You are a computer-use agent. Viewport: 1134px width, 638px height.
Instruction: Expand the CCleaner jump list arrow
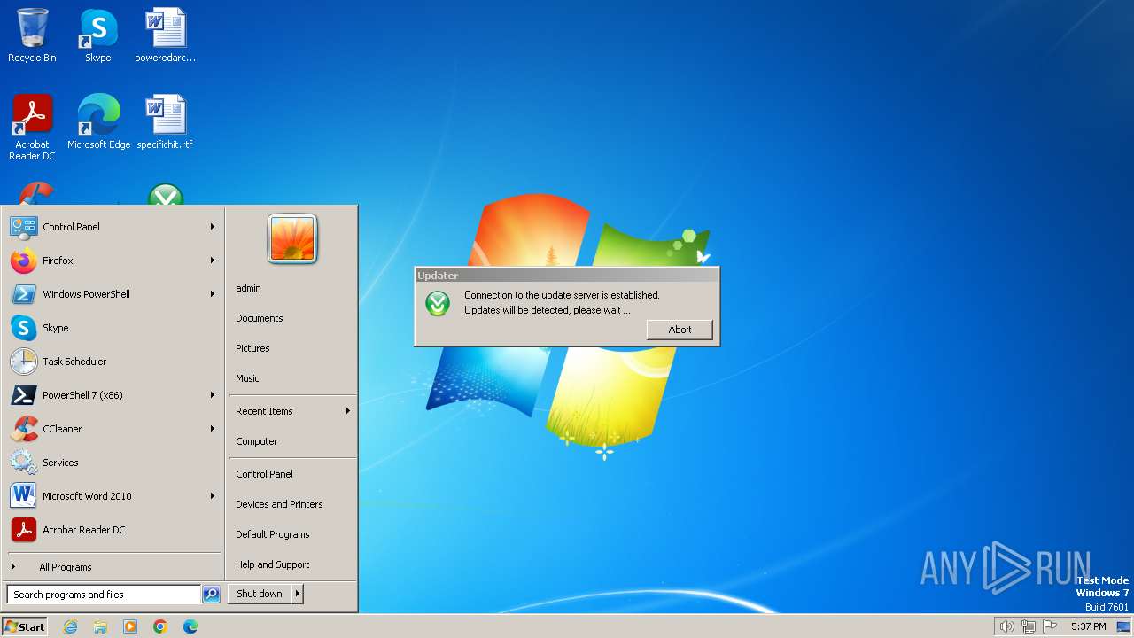click(213, 429)
